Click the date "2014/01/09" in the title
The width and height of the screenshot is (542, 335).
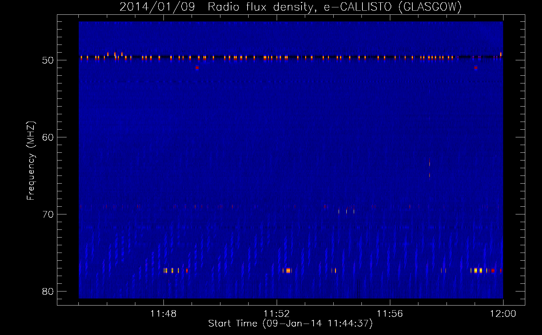[x=157, y=7]
